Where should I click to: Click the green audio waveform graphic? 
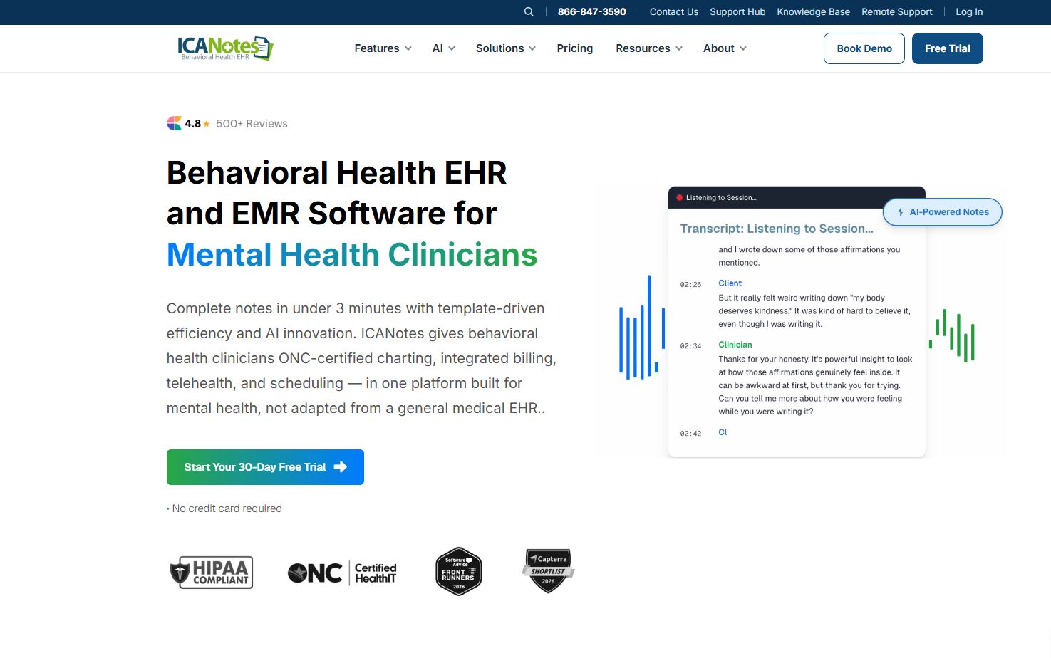tap(952, 335)
